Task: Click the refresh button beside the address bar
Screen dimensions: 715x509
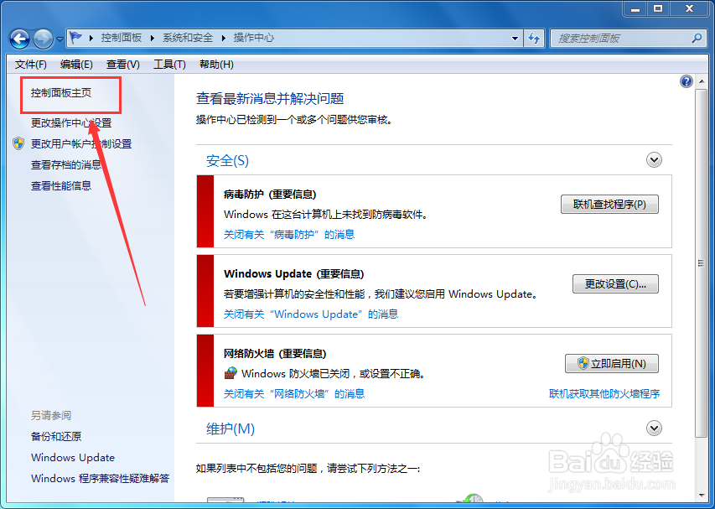Action: (534, 39)
